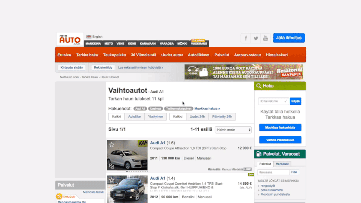The image size is (361, 203).
Task: Go to Nettiauto.com breadcrumb link
Action: coord(69,77)
